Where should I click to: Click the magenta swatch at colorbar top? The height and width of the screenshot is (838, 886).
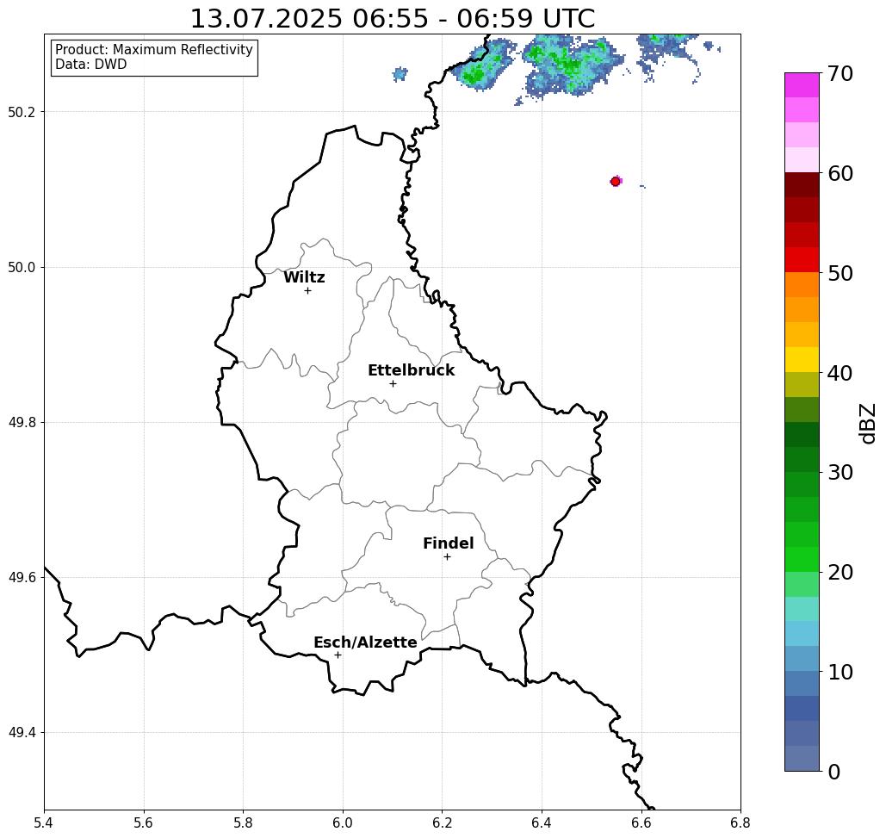(x=802, y=85)
